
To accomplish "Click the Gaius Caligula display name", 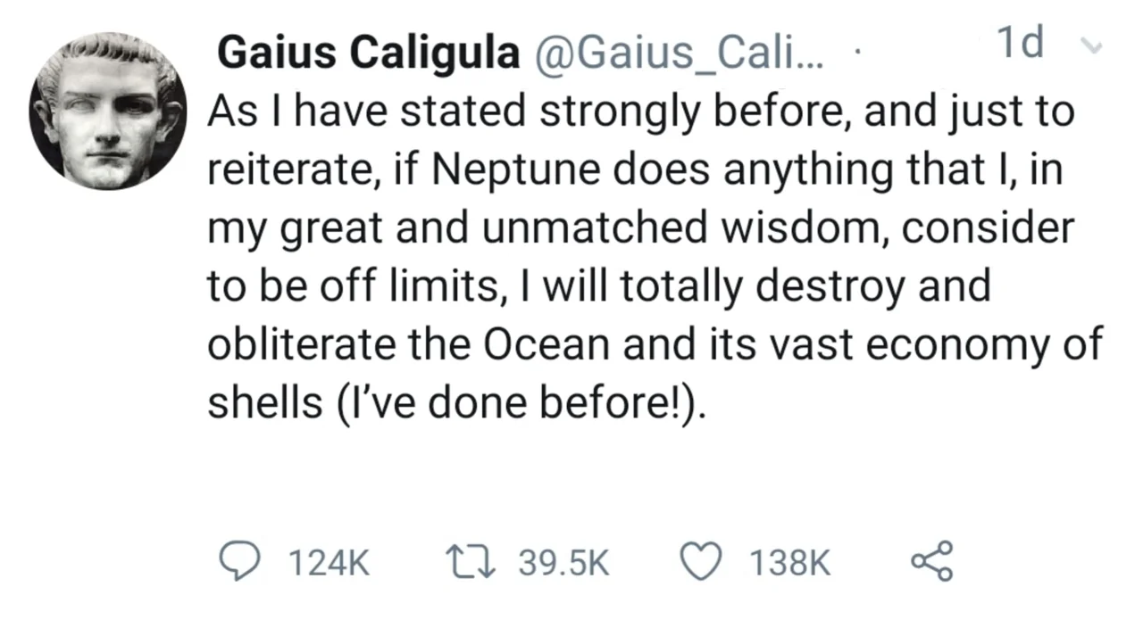I will click(368, 54).
